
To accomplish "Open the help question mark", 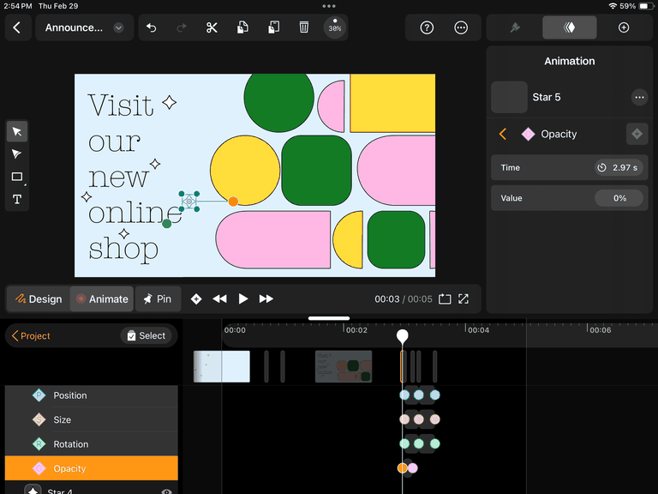I will pyautogui.click(x=427, y=27).
